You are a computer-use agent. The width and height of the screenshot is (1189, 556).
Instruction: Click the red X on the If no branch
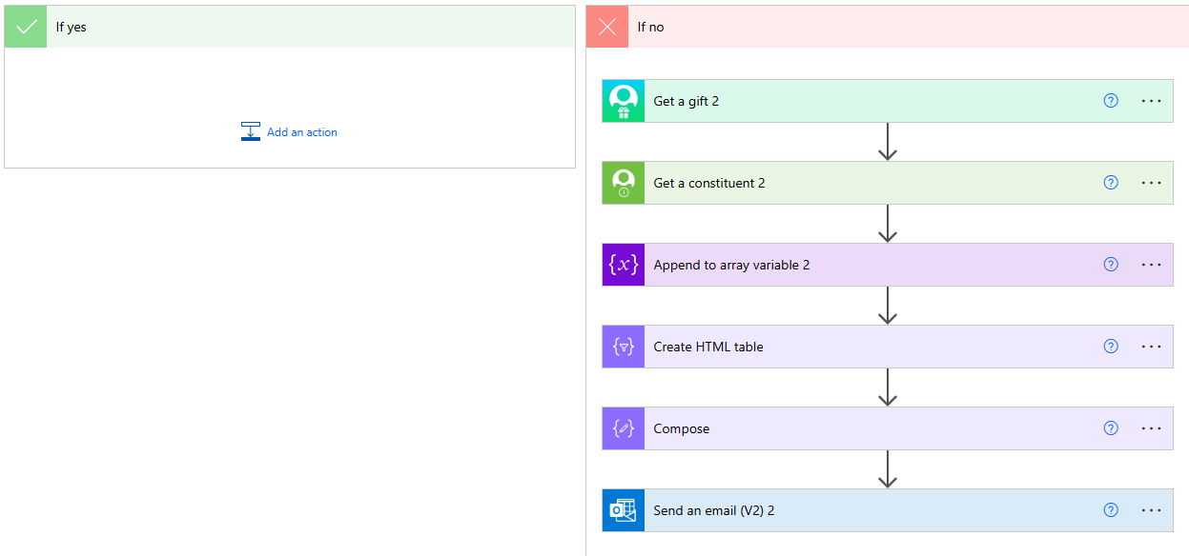click(x=606, y=26)
